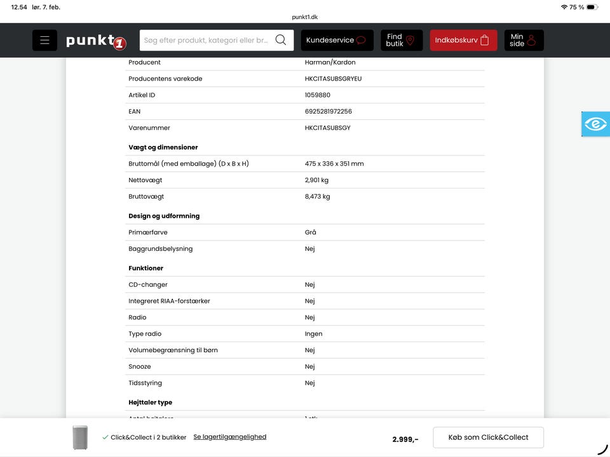
Task: Select price 2.999,- text
Action: pyautogui.click(x=405, y=439)
